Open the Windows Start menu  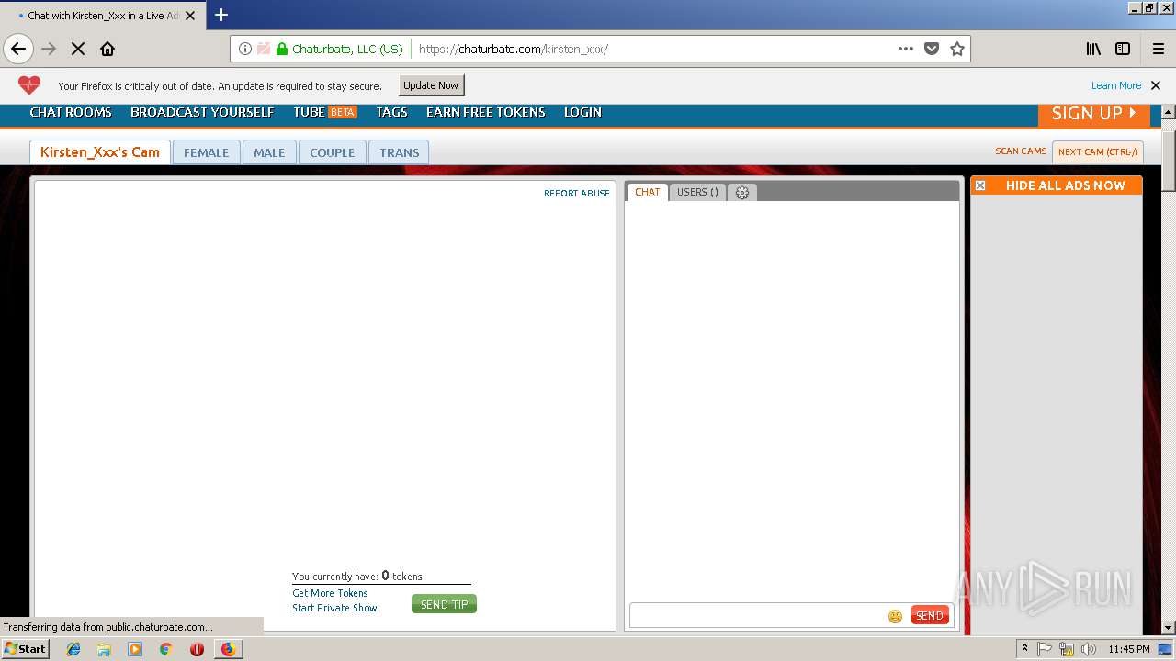(26, 649)
